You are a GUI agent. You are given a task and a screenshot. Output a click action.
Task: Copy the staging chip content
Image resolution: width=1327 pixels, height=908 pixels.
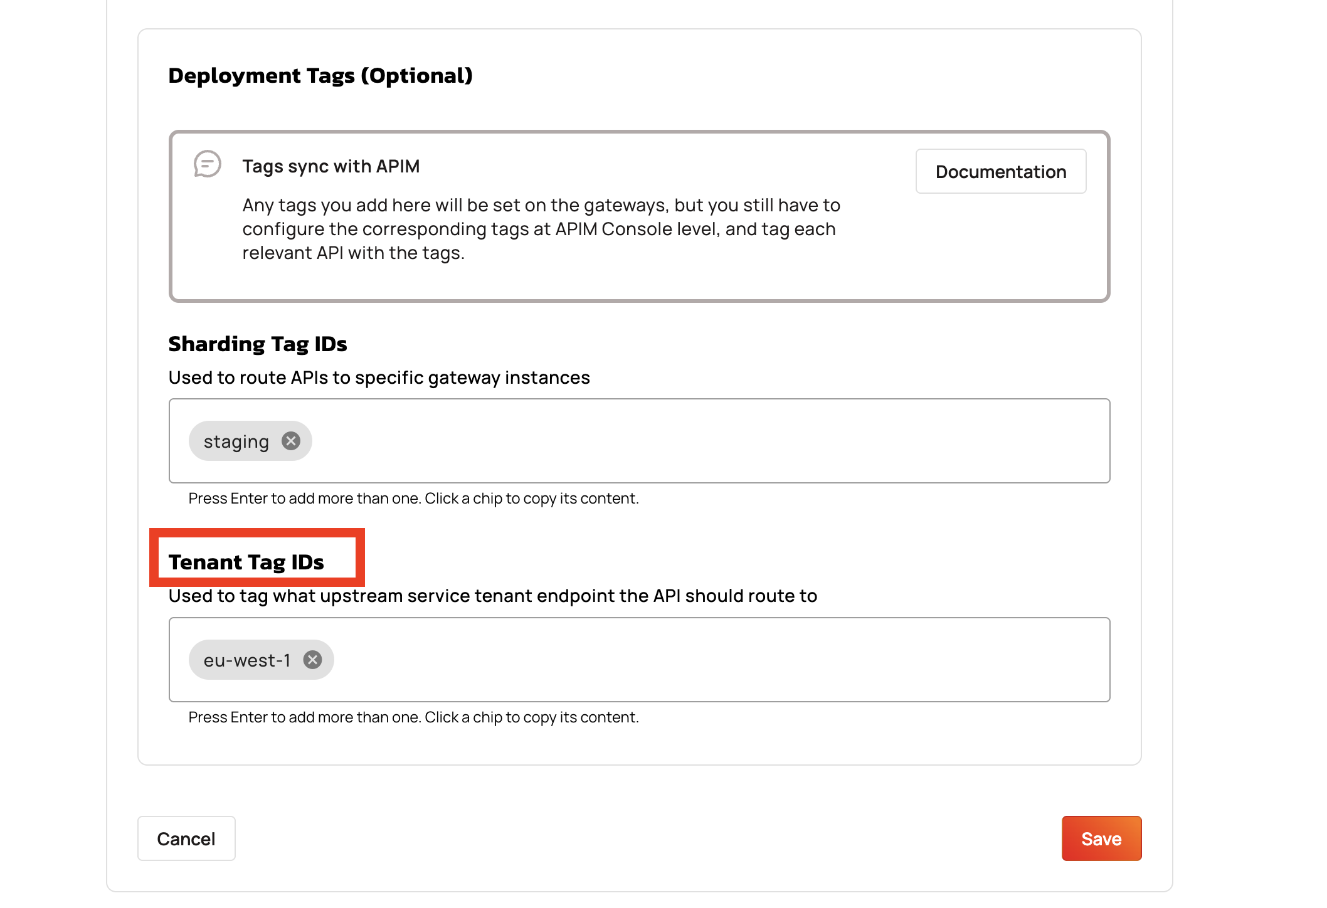pos(236,441)
